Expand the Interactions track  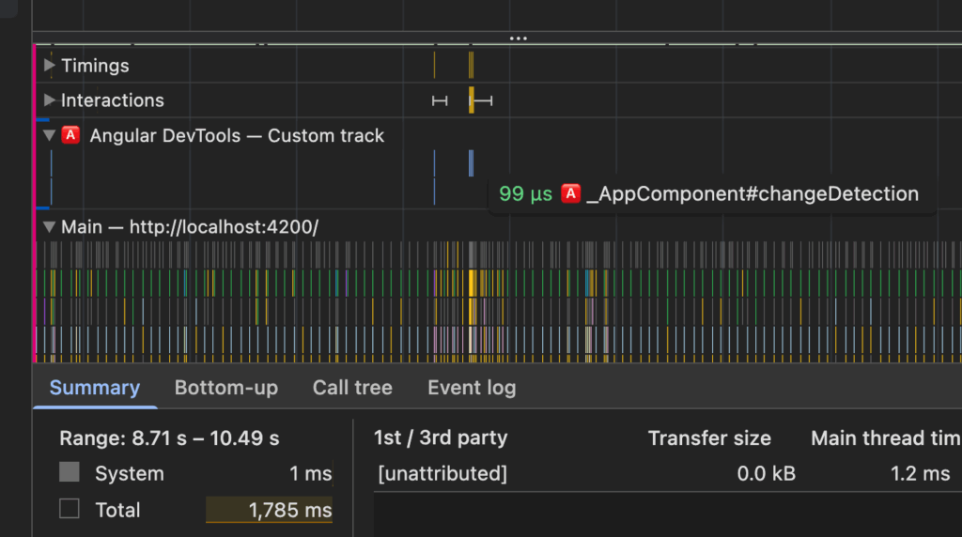(50, 100)
